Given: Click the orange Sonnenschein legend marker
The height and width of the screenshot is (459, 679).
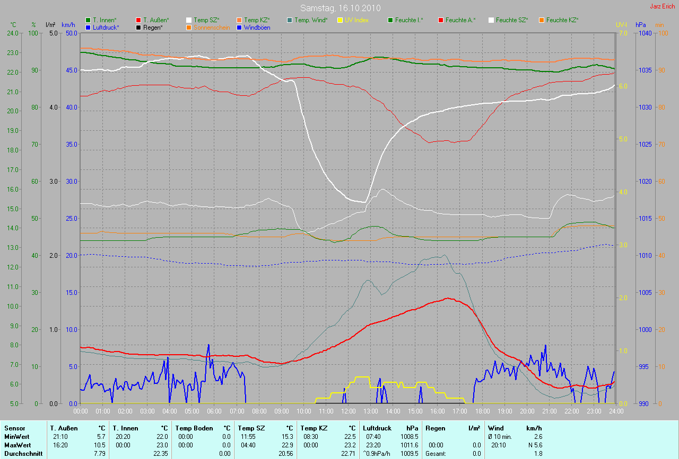Looking at the screenshot, I should point(189,27).
